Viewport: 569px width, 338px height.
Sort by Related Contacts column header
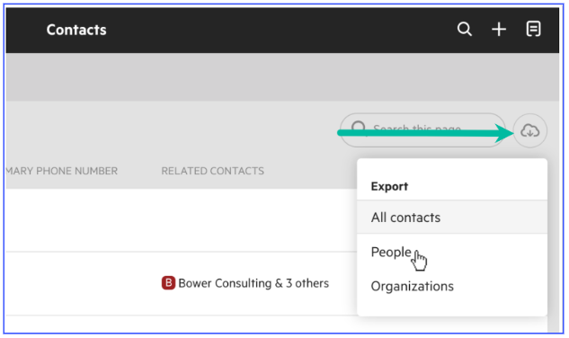(213, 171)
